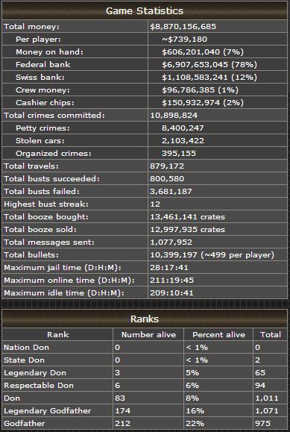Select the Total money value
The height and width of the screenshot is (432, 290).
pos(183,27)
